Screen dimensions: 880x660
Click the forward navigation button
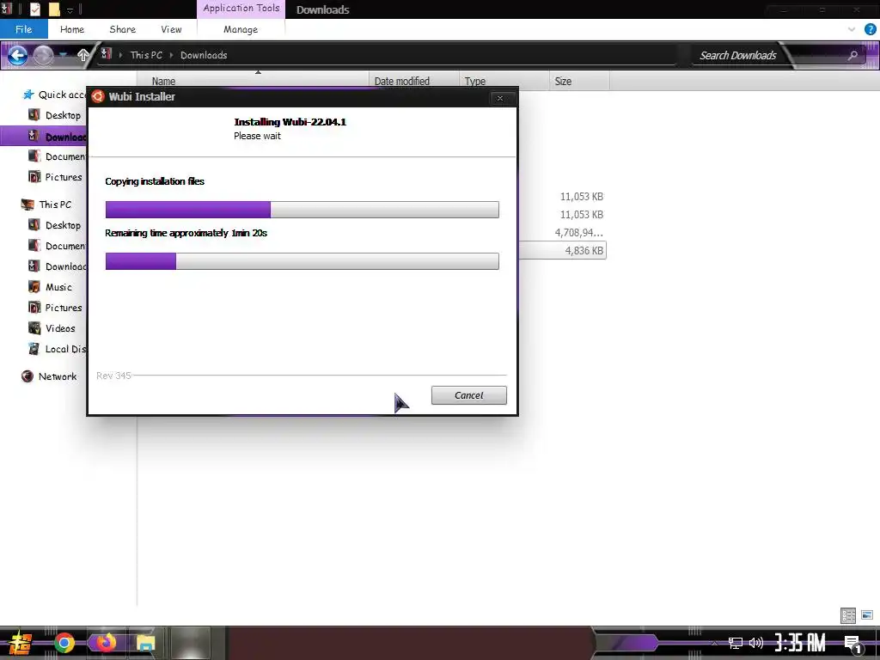(43, 55)
